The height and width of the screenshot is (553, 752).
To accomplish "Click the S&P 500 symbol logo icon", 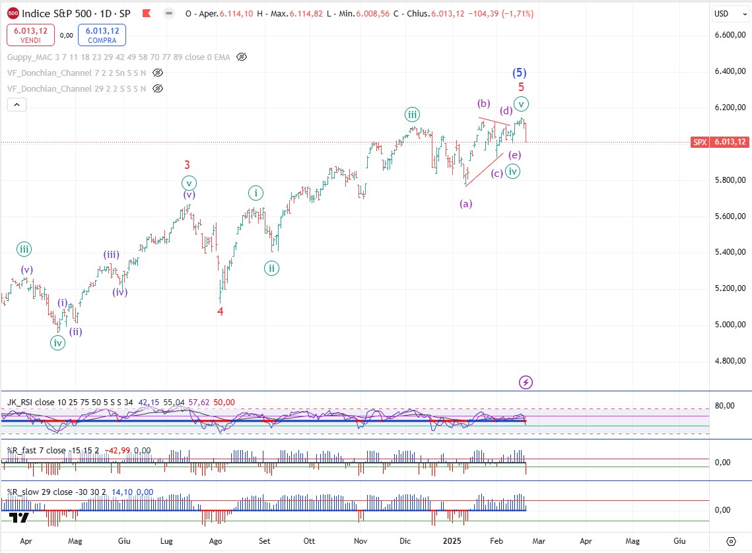I will coord(13,13).
